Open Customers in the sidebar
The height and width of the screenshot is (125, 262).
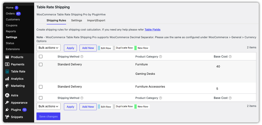point(13,20)
